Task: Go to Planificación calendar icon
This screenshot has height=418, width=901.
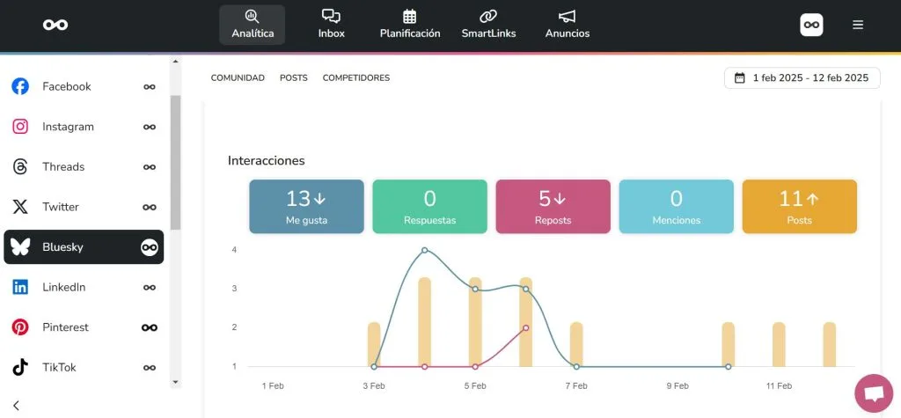Action: tap(409, 25)
